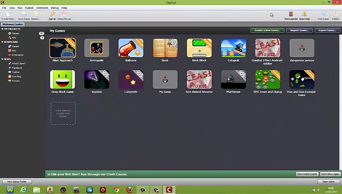
Task: Open the Debug menu
Action: (55, 8)
